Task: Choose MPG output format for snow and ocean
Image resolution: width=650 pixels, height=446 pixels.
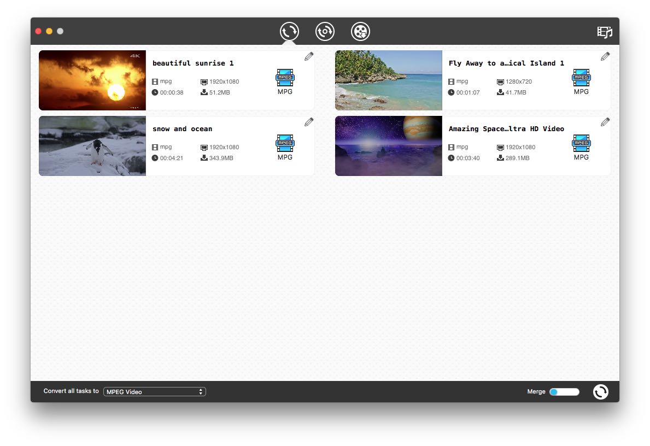Action: [285, 148]
